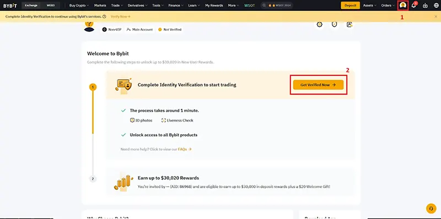This screenshot has width=441, height=219.
Task: Click the yellow Deposit button
Action: pyautogui.click(x=350, y=6)
